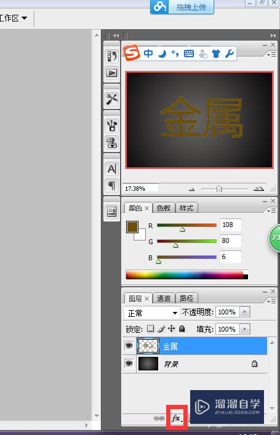Click the link layers icon
Image resolution: width=280 pixels, height=435 pixels.
(159, 418)
